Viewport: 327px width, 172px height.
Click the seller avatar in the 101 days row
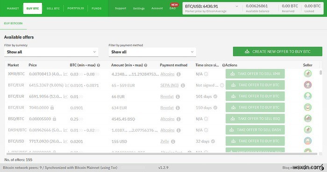308,96
